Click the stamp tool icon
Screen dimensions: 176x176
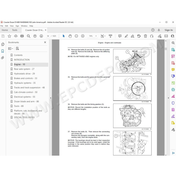coord(139,36)
